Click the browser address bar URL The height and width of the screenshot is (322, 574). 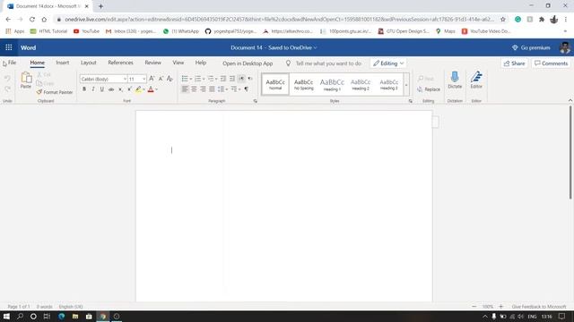coord(279,20)
